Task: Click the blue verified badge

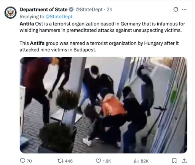Action: (71, 10)
